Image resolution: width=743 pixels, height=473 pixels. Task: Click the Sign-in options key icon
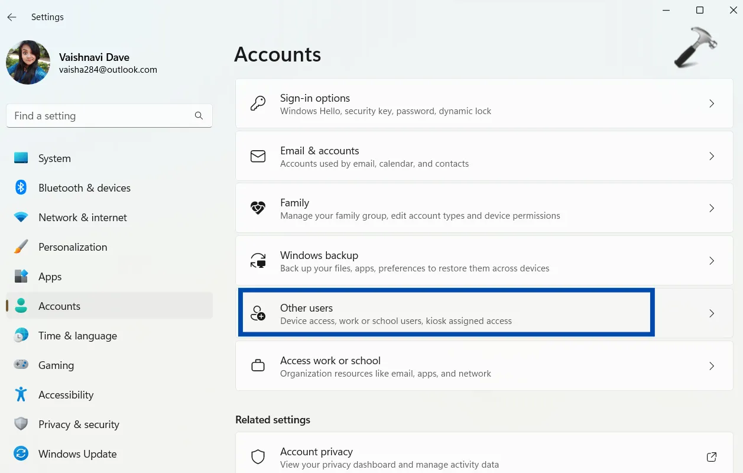tap(258, 103)
